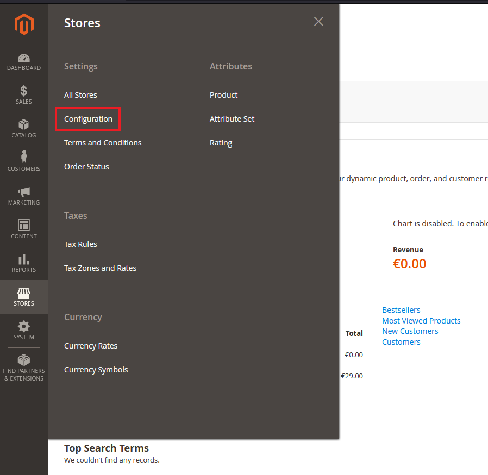The height and width of the screenshot is (475, 488).
Task: Close the Stores flyout panel
Action: point(318,22)
